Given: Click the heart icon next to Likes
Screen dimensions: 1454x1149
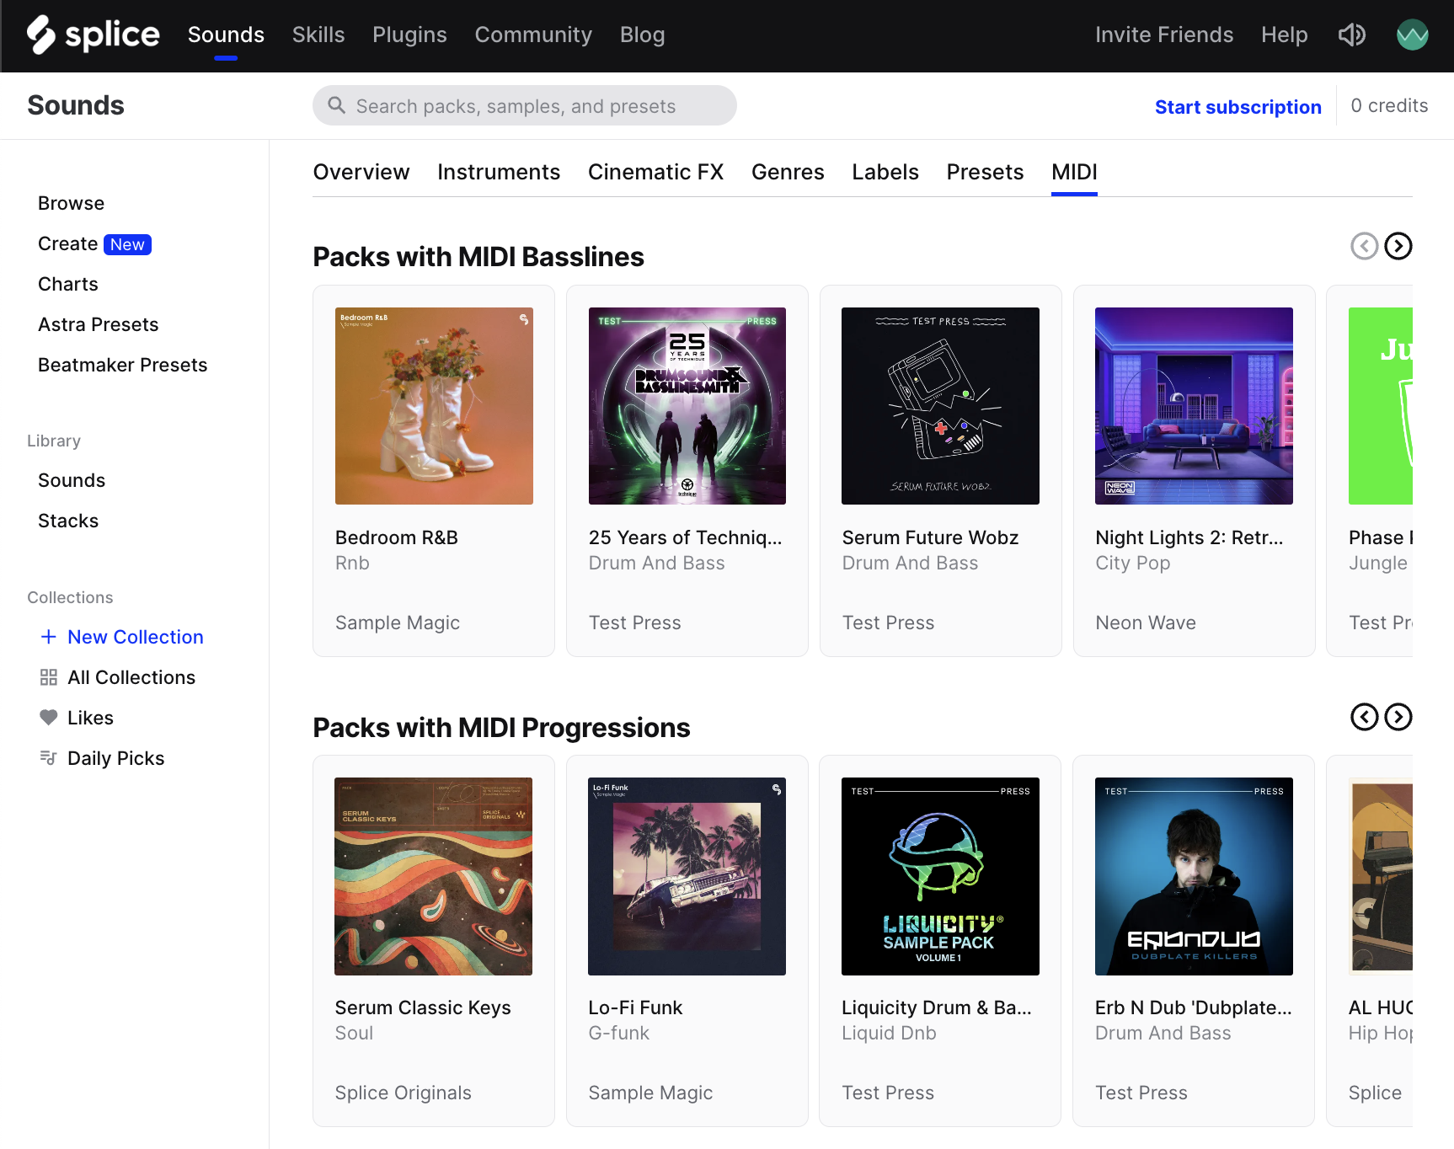Looking at the screenshot, I should pyautogui.click(x=49, y=717).
